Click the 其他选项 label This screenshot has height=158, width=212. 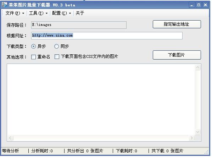17,57
